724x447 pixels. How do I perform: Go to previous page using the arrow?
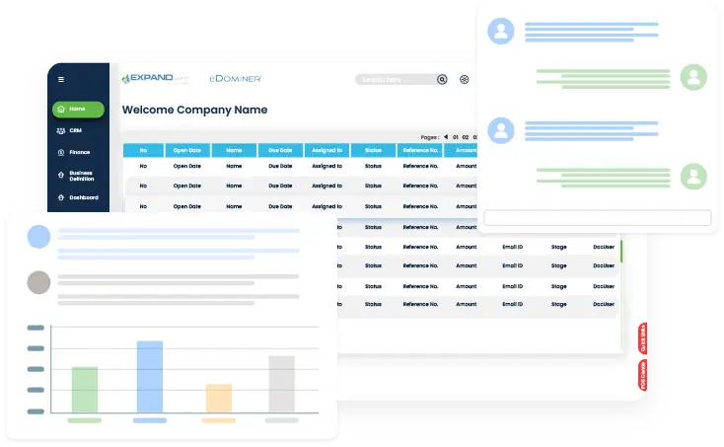tap(445, 137)
